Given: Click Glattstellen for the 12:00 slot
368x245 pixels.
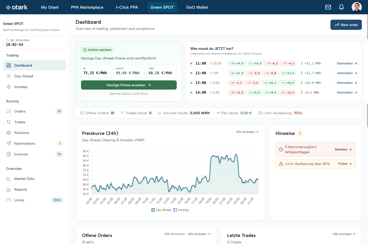Looking at the screenshot, I should [347, 73].
